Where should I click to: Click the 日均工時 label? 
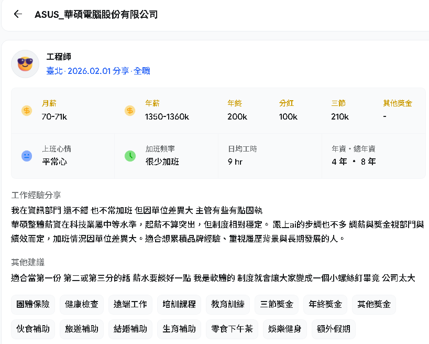(243, 149)
